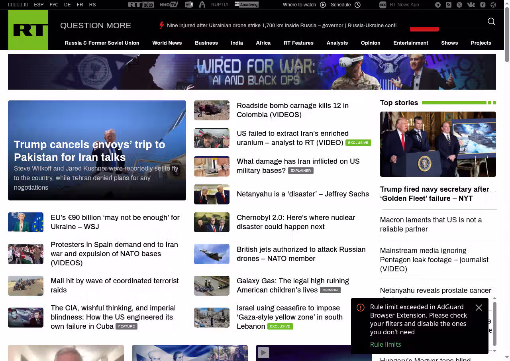This screenshot has height=361, width=510.
Task: Open the Shows menu item
Action: pyautogui.click(x=449, y=43)
